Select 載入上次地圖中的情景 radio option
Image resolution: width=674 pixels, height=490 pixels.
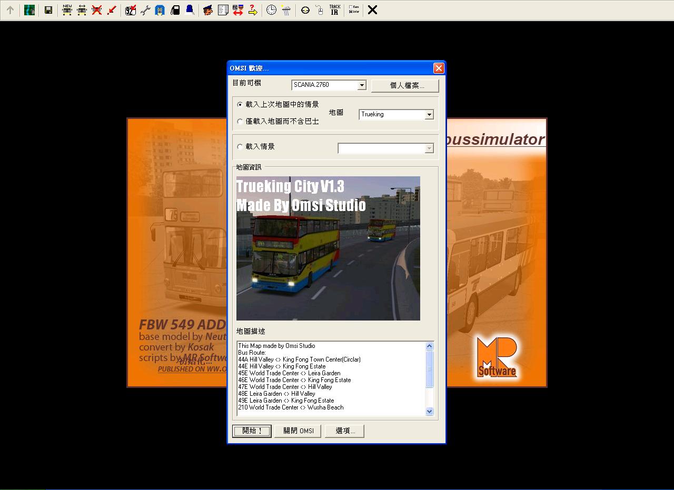coord(240,105)
